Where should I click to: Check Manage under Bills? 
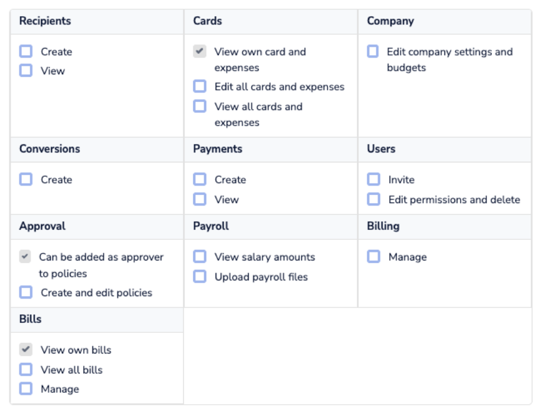[26, 389]
